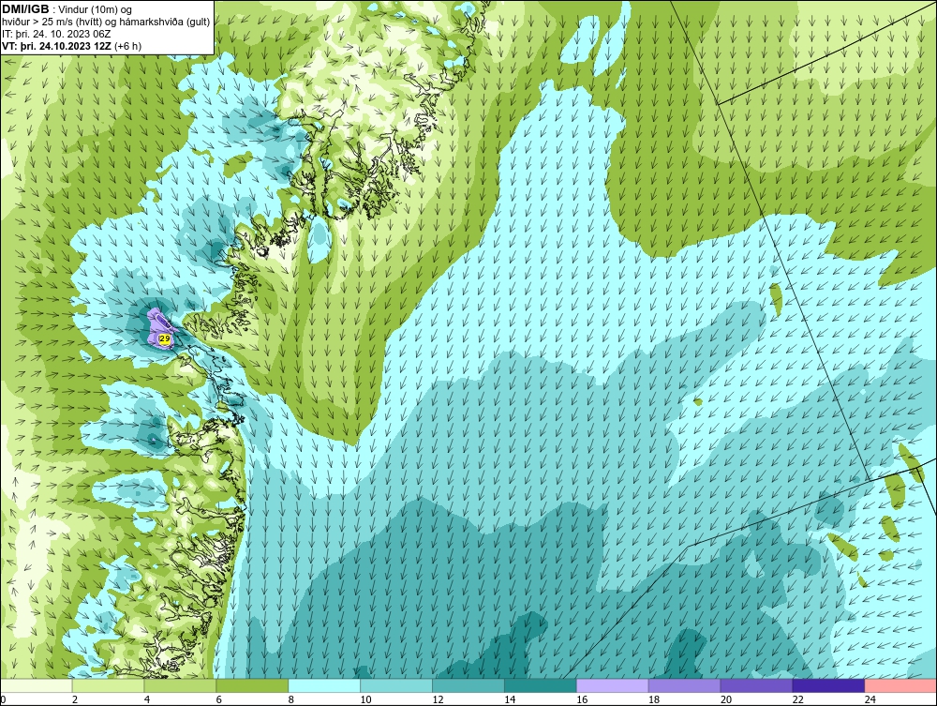The height and width of the screenshot is (706, 937).
Task: Select the 0-2 m/s pale legend swatch
Action: tap(37, 685)
